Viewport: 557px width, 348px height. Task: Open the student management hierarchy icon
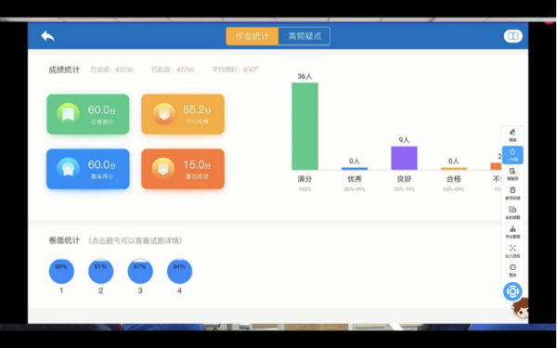coord(512,231)
